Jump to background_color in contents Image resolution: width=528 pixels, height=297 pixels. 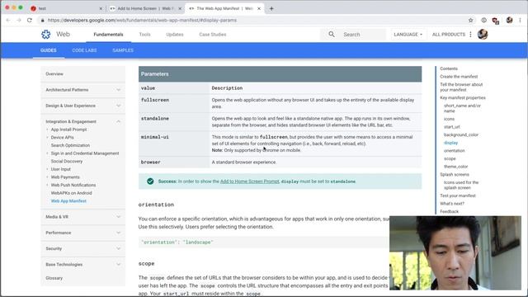[461, 134]
